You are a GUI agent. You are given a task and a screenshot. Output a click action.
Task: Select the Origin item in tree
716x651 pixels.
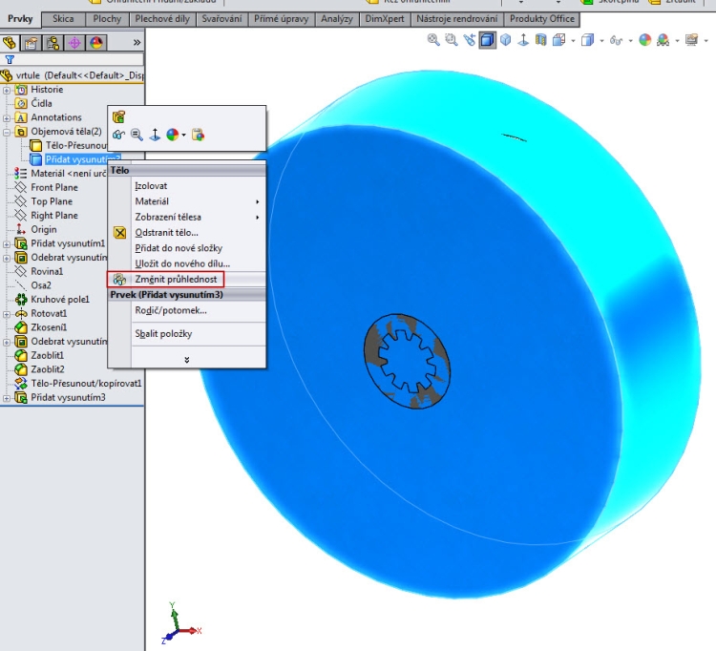tap(44, 230)
